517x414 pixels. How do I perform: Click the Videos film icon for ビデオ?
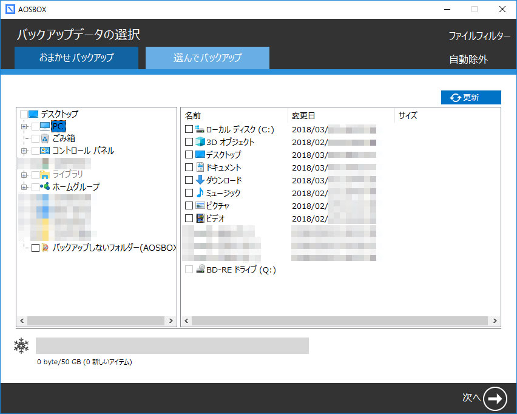pos(200,218)
